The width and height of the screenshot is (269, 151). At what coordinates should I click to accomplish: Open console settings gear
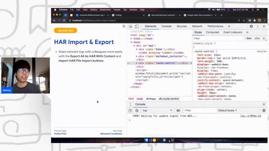tap(264, 110)
